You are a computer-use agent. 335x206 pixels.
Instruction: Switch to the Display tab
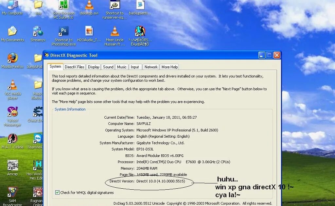coord(94,67)
